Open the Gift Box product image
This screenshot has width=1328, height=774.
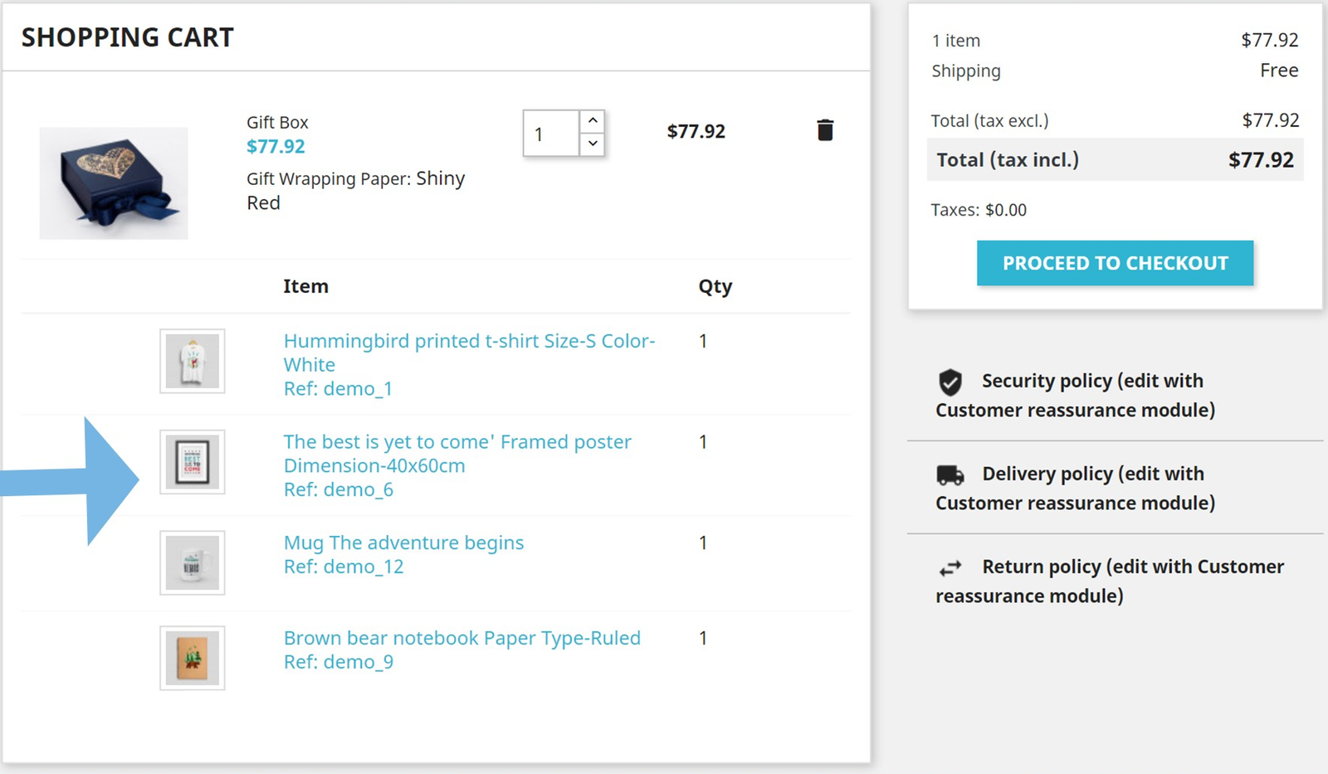tap(114, 183)
